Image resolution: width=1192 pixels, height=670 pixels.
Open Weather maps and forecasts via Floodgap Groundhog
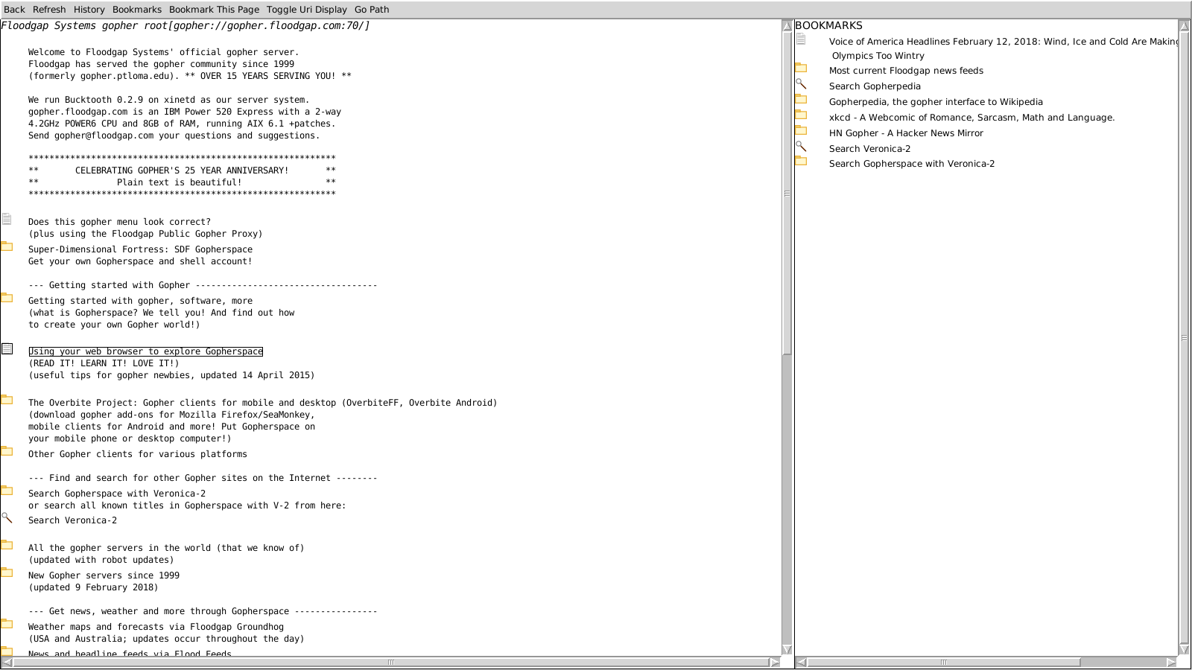(156, 627)
